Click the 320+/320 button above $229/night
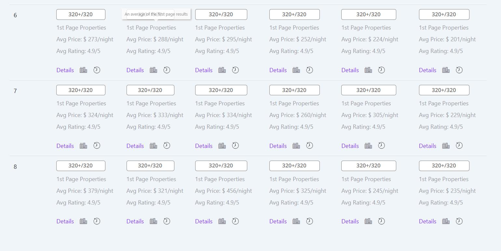 (x=444, y=90)
